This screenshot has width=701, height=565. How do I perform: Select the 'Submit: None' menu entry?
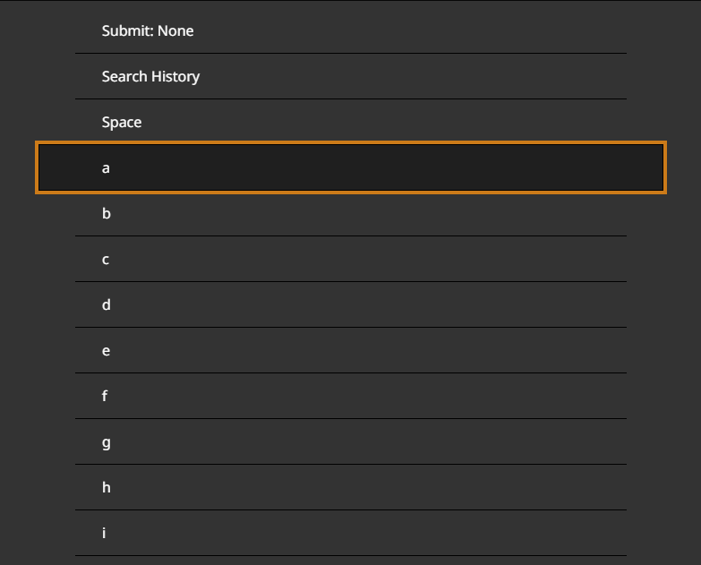click(x=349, y=31)
